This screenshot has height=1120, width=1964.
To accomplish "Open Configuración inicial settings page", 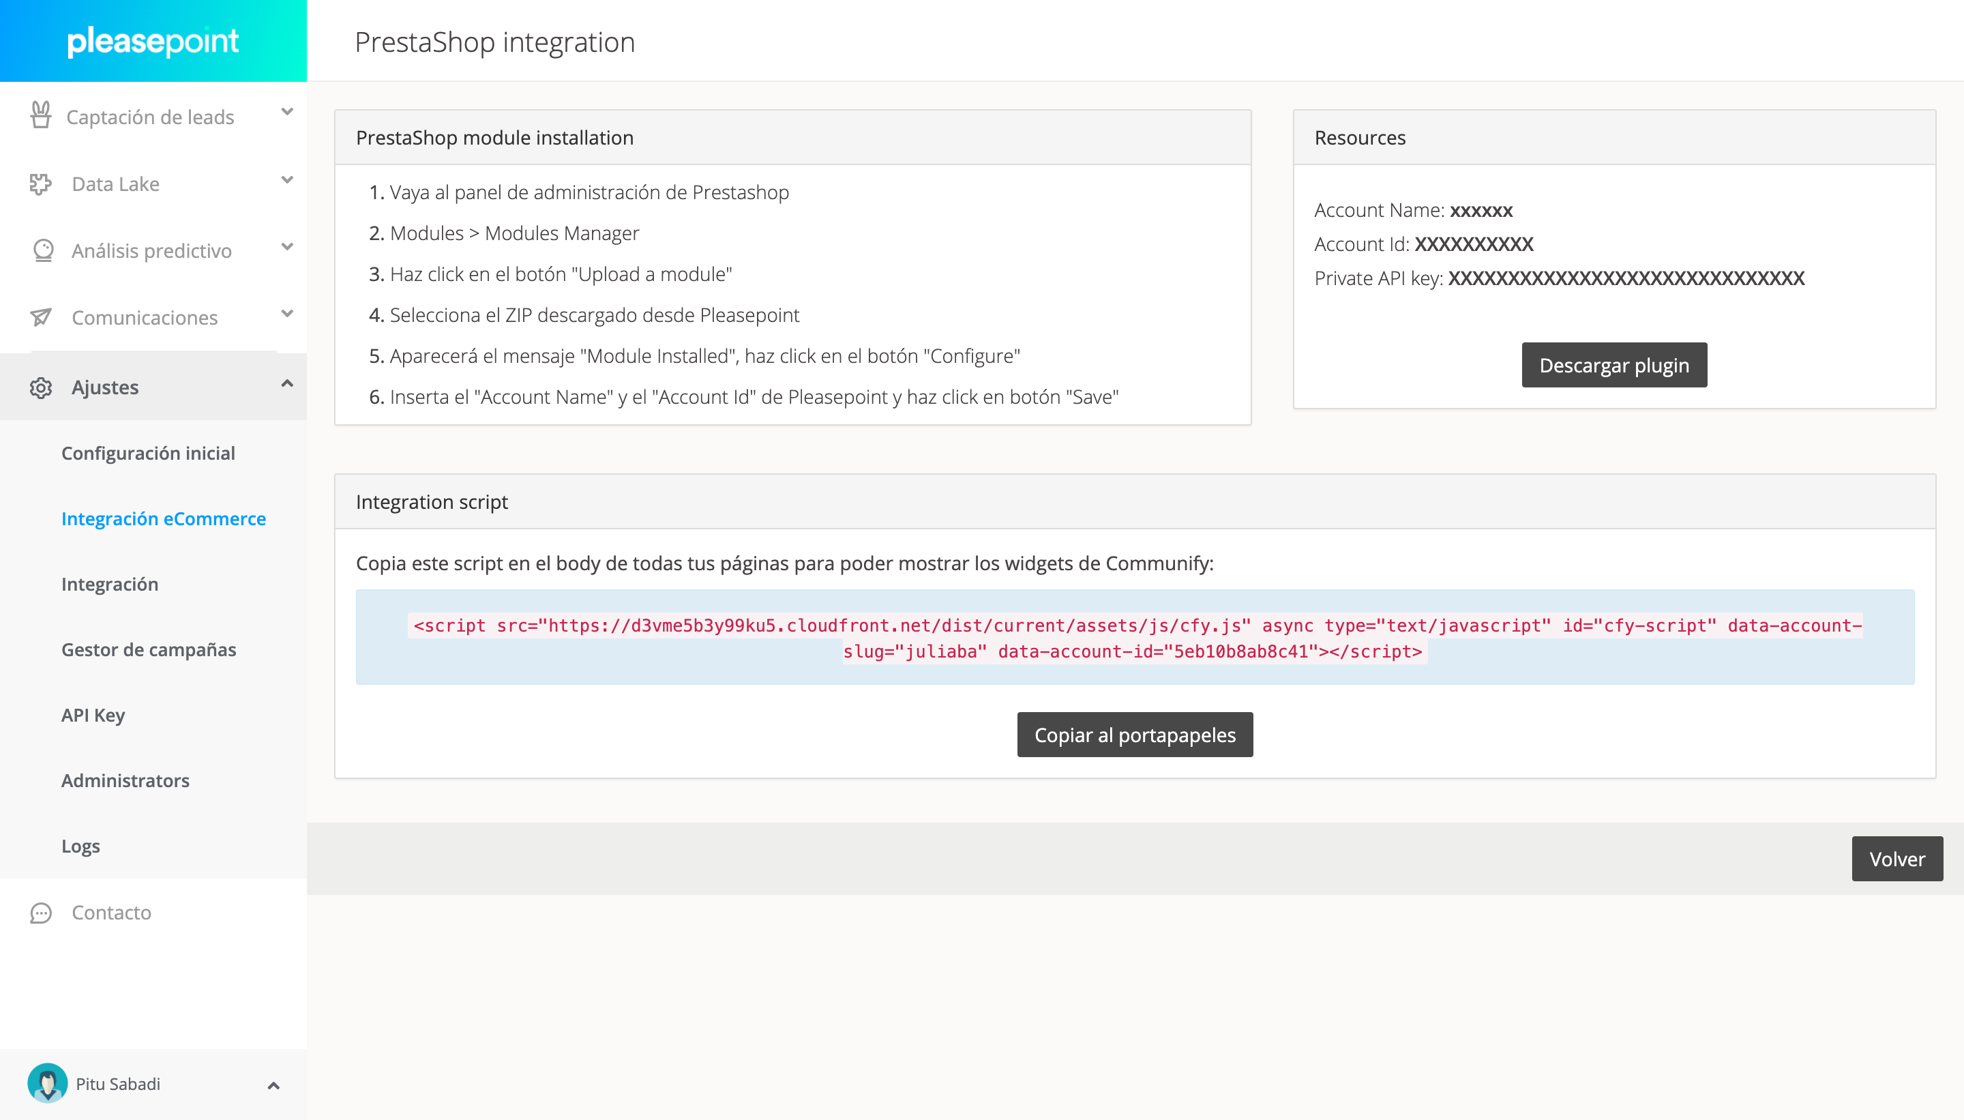I will coord(149,453).
